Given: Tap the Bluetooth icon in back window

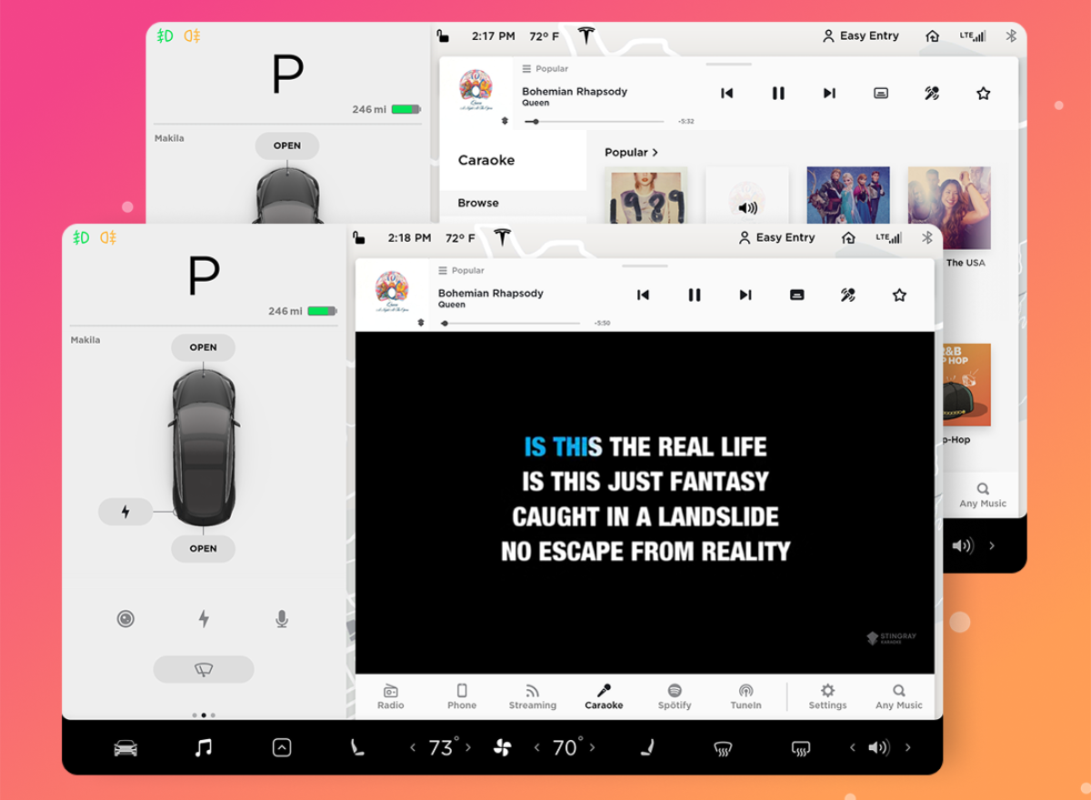Looking at the screenshot, I should coord(1011,35).
